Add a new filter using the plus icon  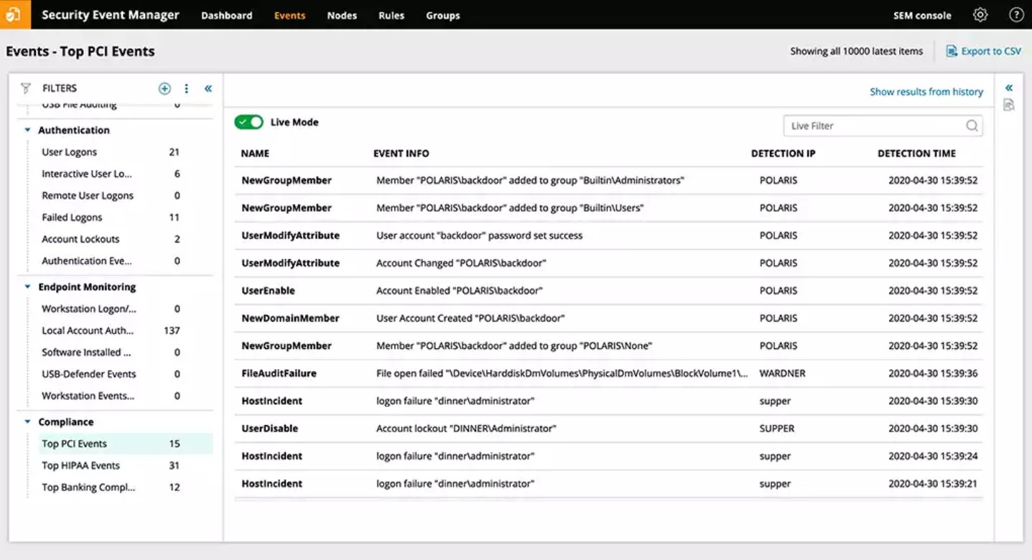pos(164,88)
